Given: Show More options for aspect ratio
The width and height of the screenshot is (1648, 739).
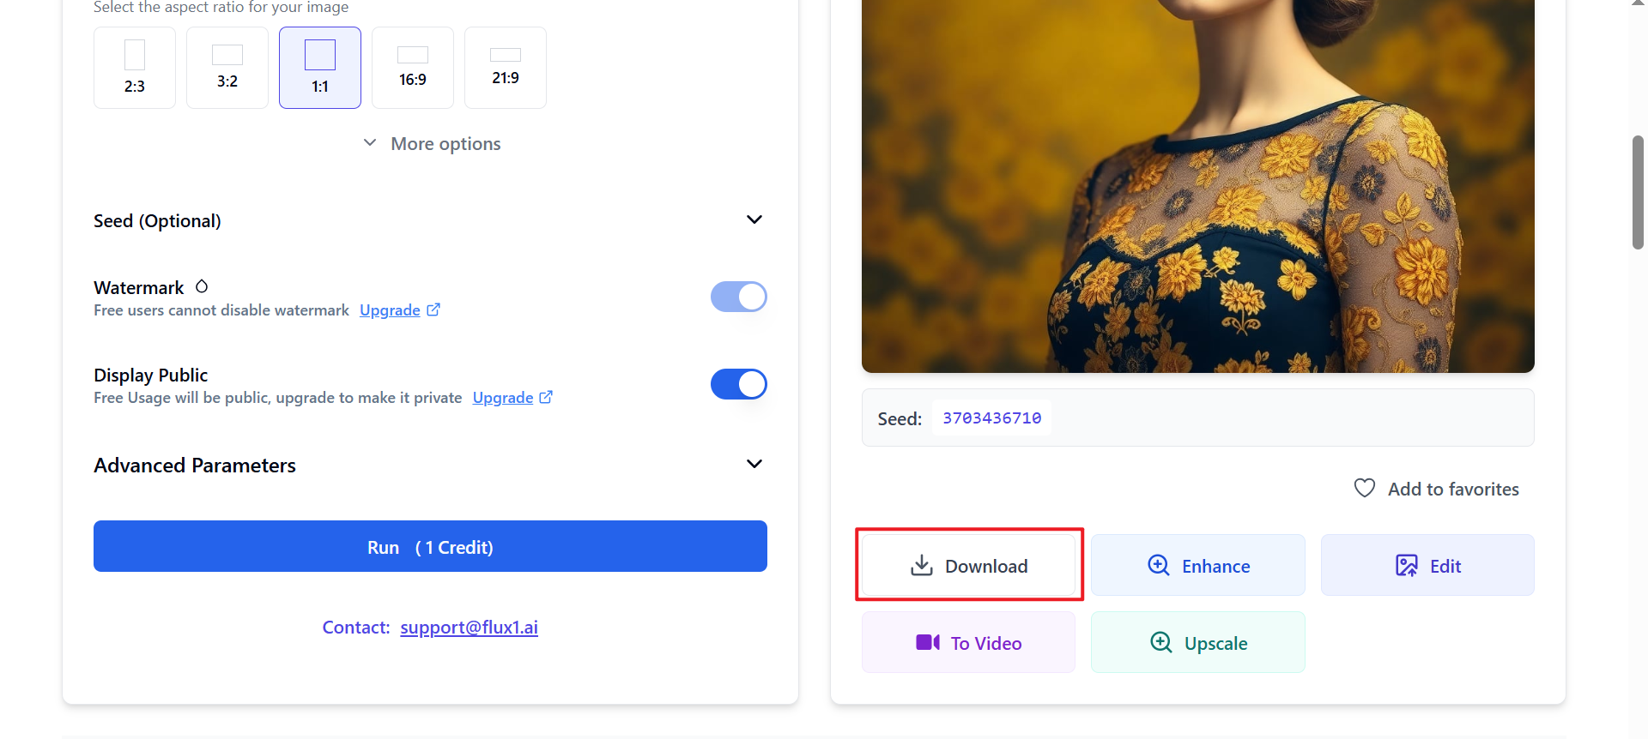Looking at the screenshot, I should coord(432,144).
